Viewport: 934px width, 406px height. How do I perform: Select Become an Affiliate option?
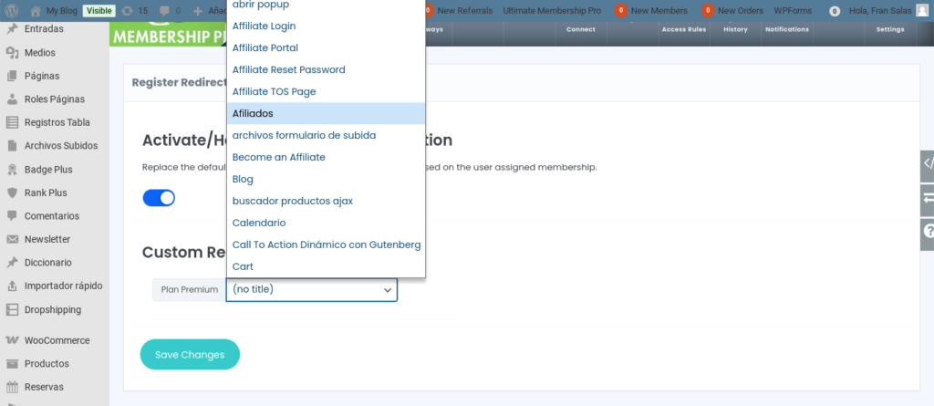[326, 158]
